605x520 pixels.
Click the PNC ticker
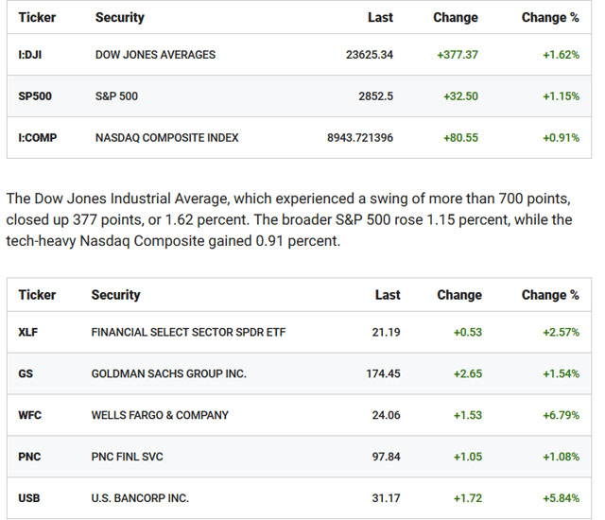(29, 457)
